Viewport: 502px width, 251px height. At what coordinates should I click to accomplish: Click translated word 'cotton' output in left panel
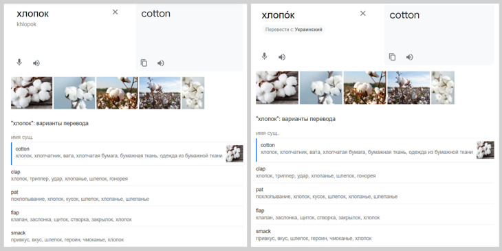[x=156, y=14]
